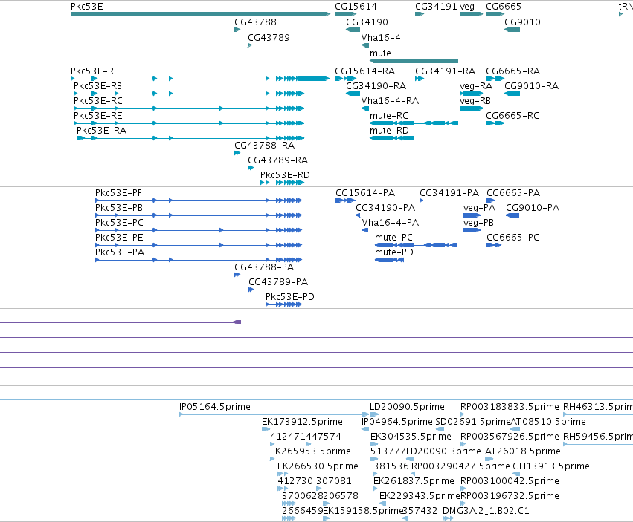This screenshot has height=522, width=633.
Task: Select the purple arrow feature glyph
Action: [237, 322]
